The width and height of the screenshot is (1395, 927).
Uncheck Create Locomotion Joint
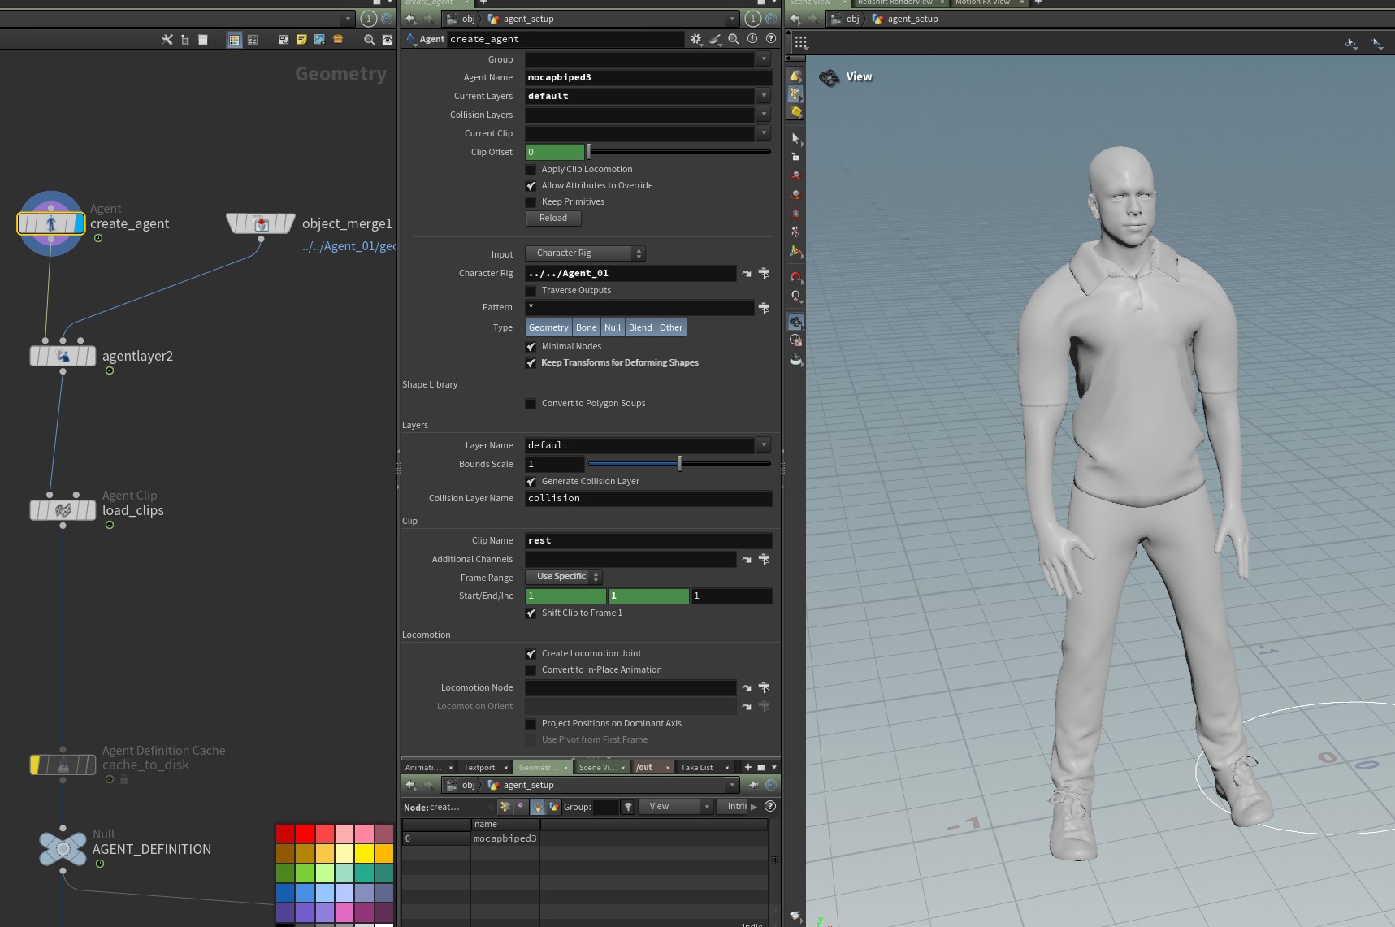click(x=531, y=654)
